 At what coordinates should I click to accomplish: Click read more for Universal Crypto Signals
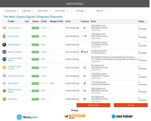point(96,62)
